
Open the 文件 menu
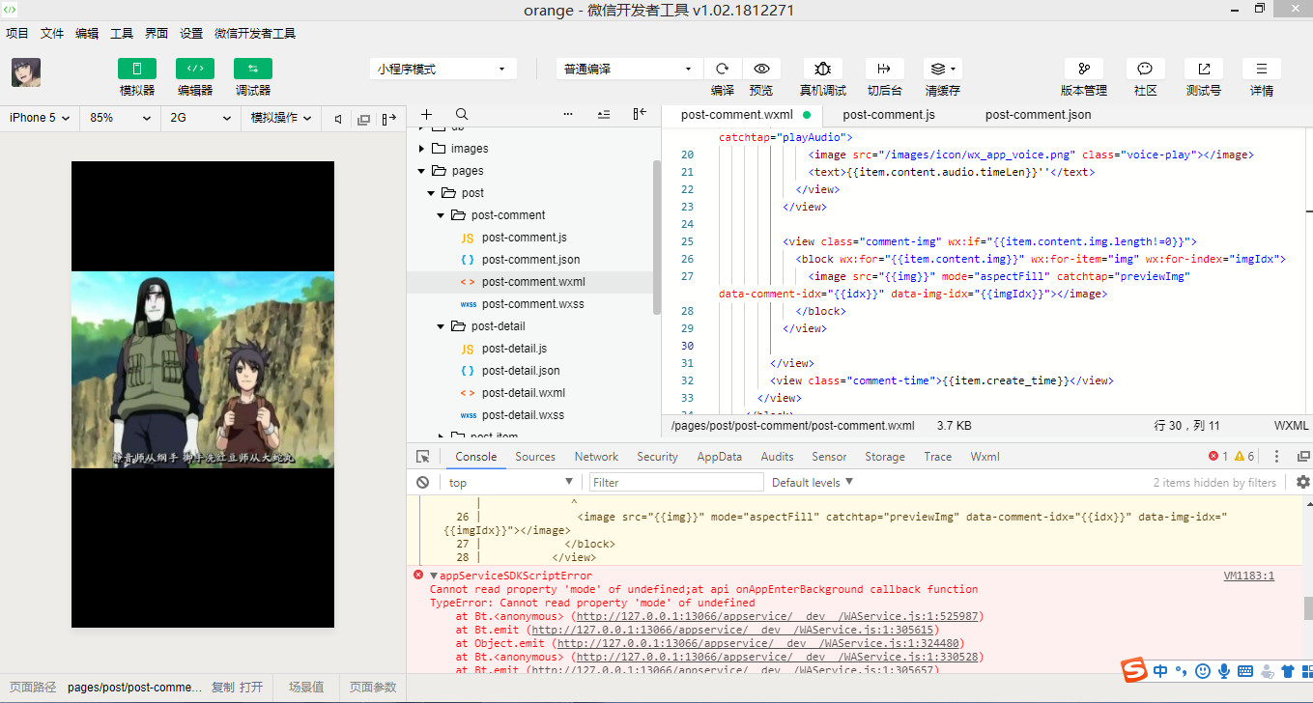point(52,33)
